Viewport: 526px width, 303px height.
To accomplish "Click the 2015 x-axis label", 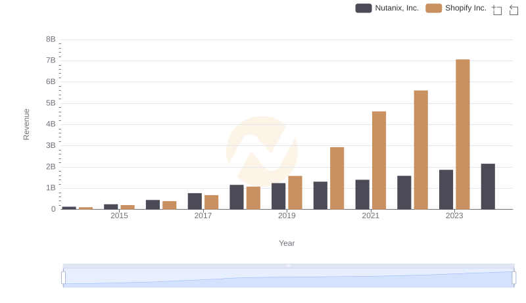I will [x=119, y=216].
